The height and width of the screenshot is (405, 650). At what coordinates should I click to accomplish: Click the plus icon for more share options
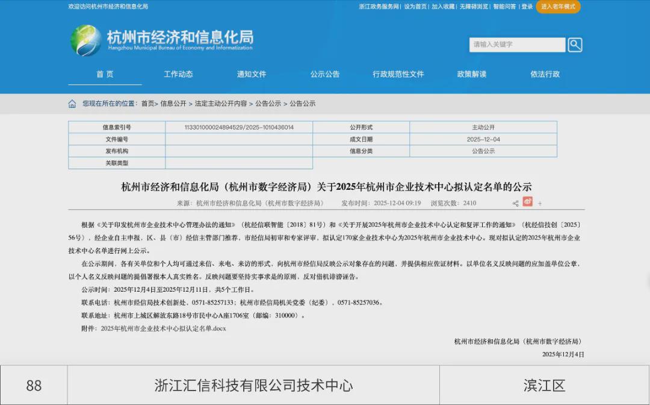pos(540,203)
